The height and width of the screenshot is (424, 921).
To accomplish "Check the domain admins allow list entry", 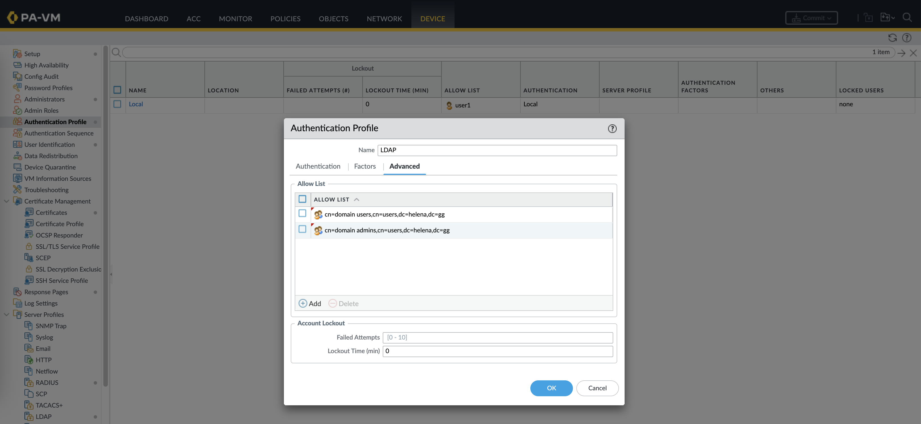I will coord(302,229).
